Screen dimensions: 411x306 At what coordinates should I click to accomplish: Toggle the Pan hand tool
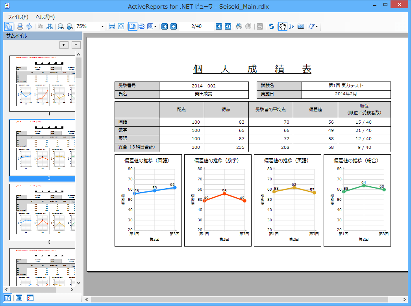point(283,26)
